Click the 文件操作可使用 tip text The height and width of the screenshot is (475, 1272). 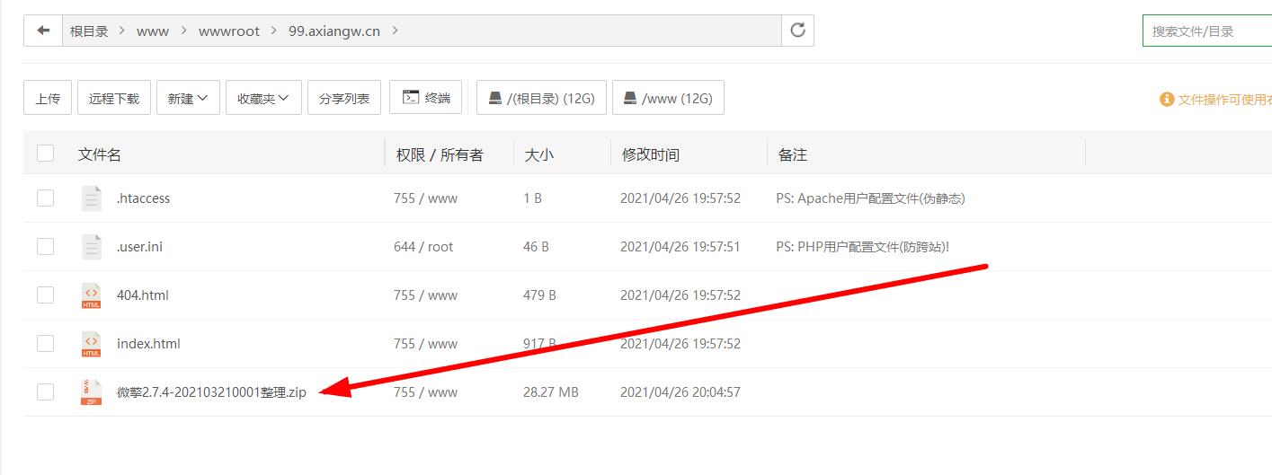(x=1224, y=99)
